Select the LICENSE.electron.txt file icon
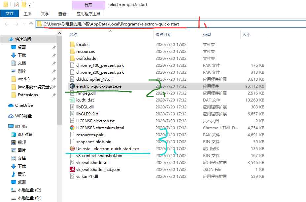The width and height of the screenshot is (306, 202). coord(72,121)
